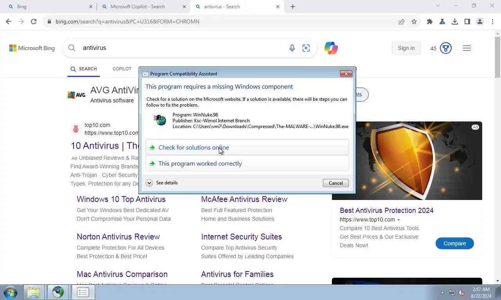Open Mac Antivirus Comparison link
501x300 pixels.
[x=122, y=274]
